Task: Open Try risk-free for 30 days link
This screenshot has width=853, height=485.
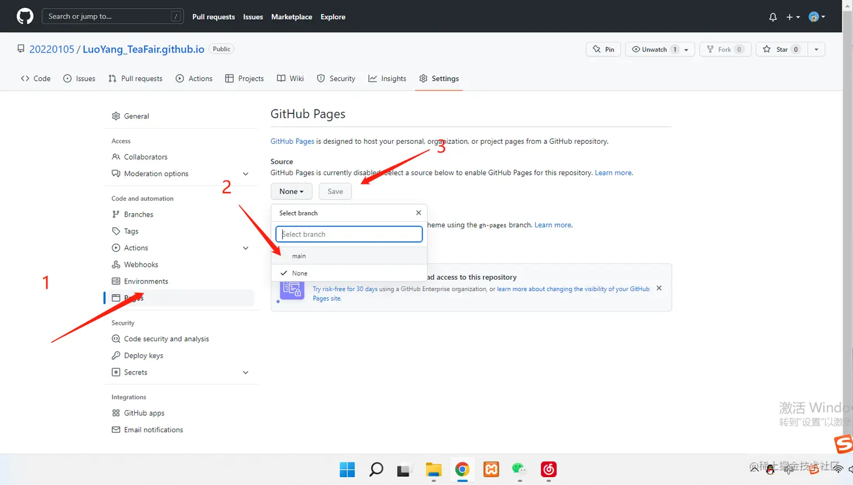Action: click(x=345, y=289)
